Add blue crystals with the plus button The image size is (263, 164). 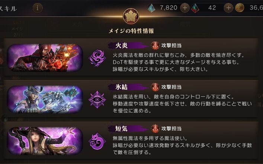pyautogui.click(x=185, y=8)
